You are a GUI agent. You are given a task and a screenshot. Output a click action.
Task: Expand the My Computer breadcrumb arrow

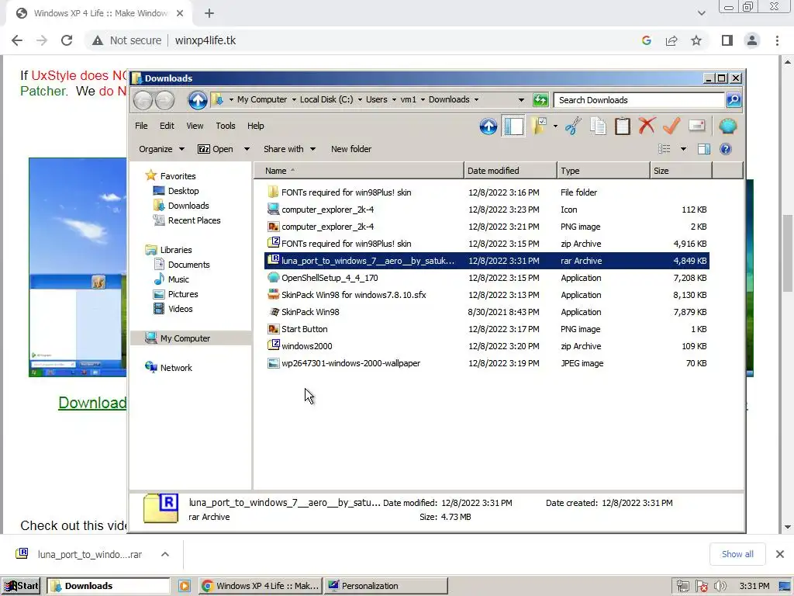click(x=294, y=100)
